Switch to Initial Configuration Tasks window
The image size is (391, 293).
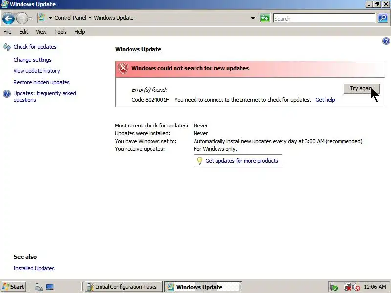[x=124, y=287]
